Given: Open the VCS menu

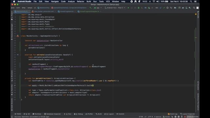Looking at the screenshot, I should (108, 1).
